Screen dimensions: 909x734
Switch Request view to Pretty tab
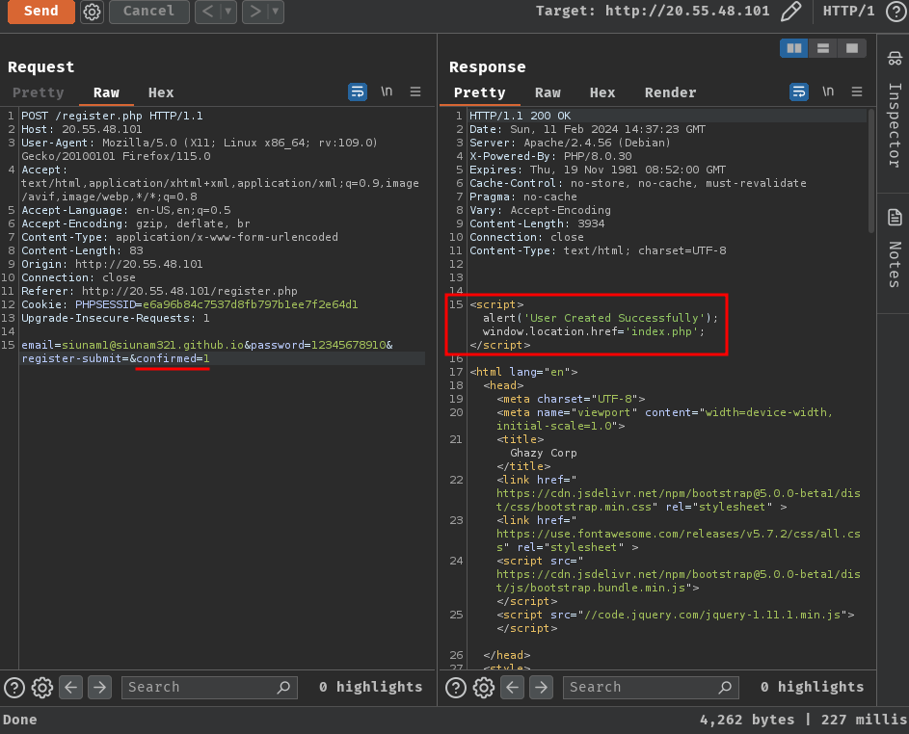39,92
